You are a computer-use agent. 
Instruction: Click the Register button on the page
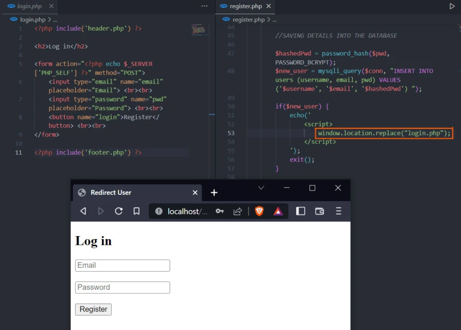click(x=93, y=309)
